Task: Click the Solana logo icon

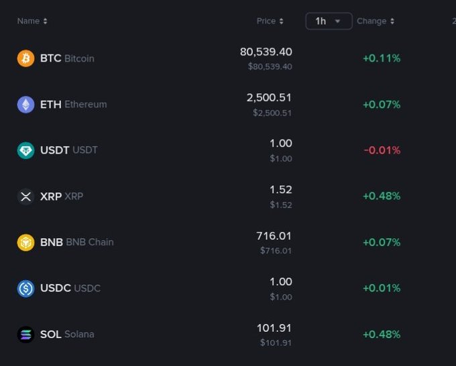Action: [26, 334]
